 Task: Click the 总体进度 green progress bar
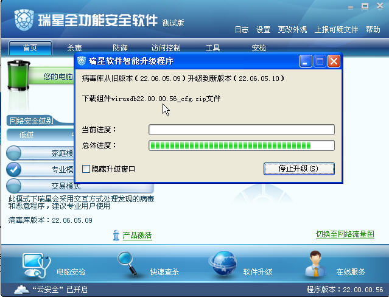pyautogui.click(x=242, y=145)
